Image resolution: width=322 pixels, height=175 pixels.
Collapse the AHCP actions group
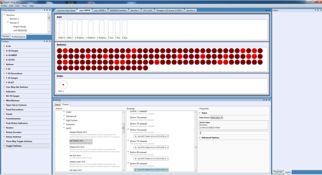point(64,128)
